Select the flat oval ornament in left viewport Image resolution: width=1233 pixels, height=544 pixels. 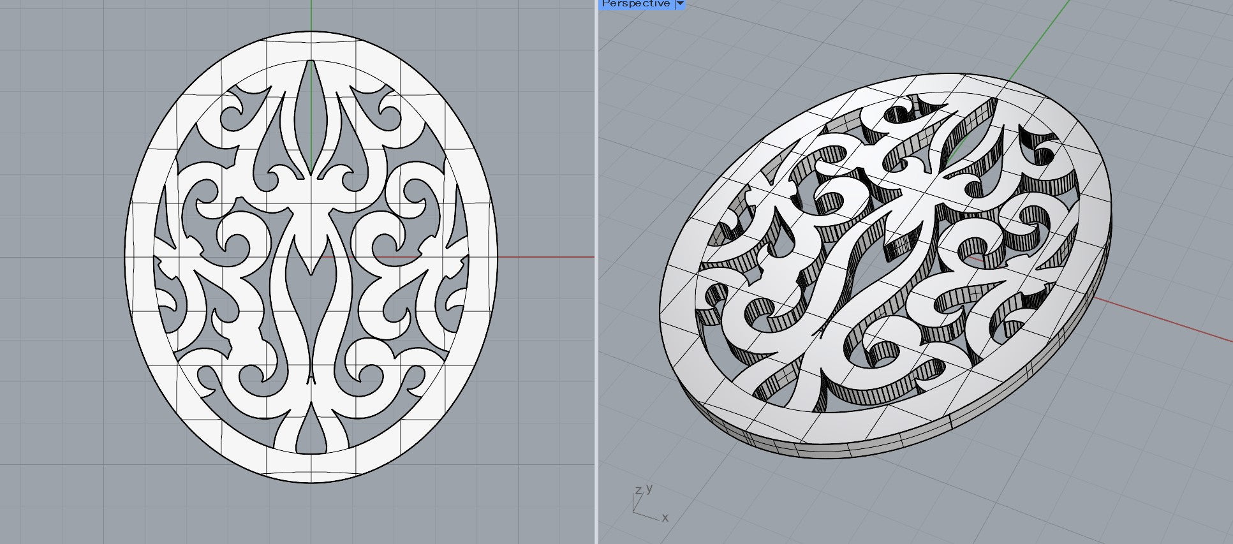pos(311,257)
